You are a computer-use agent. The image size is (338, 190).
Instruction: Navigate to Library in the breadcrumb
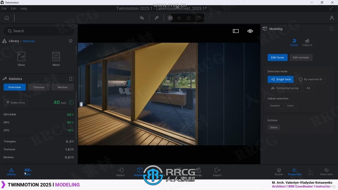point(14,41)
